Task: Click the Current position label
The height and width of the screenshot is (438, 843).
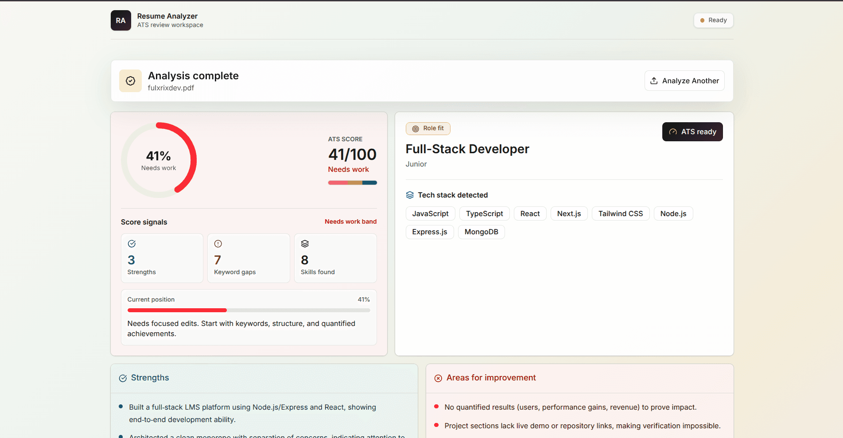Action: 151,299
